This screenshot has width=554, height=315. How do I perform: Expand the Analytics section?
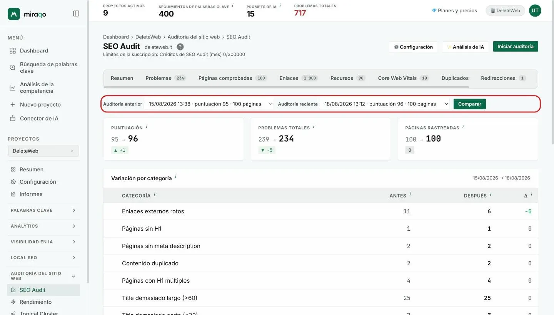[43, 226]
